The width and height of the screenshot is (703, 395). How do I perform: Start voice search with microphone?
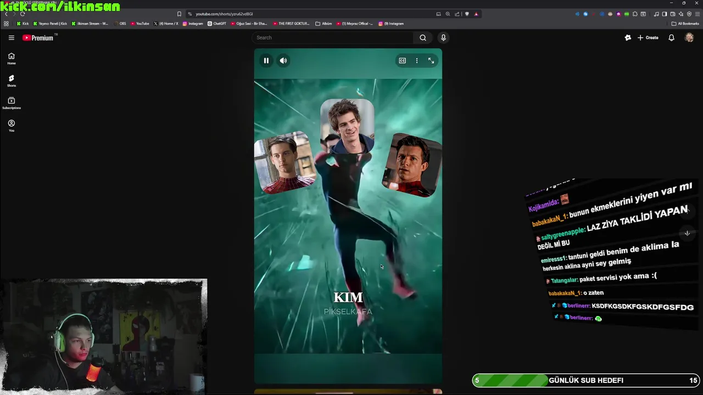click(x=443, y=37)
